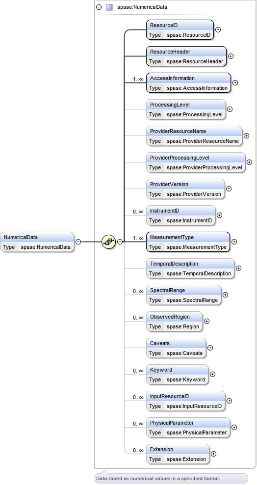Select the TemporalDescription element box
This screenshot has width=257, height=485.
(x=190, y=269)
